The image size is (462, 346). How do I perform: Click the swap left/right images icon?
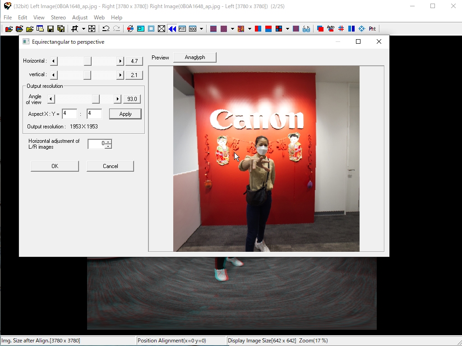[x=130, y=28]
